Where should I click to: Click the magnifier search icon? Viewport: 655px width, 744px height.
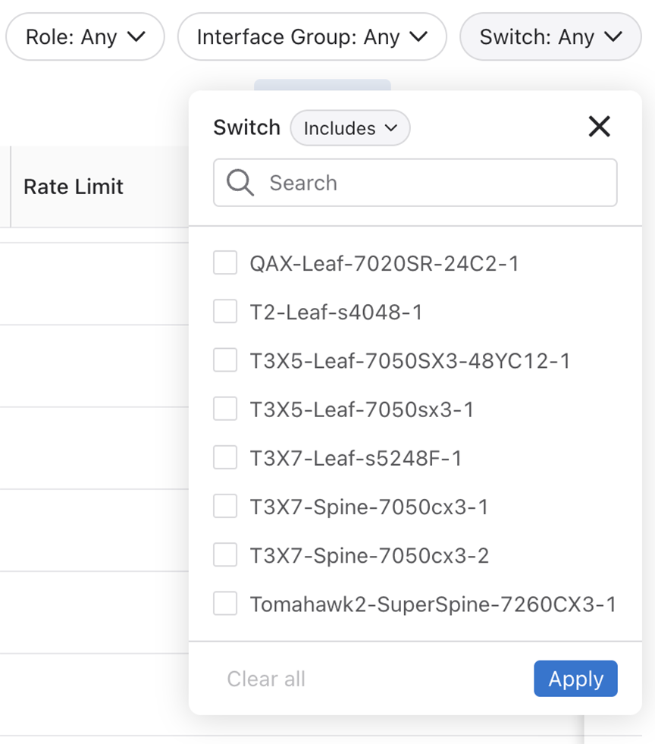click(x=240, y=183)
